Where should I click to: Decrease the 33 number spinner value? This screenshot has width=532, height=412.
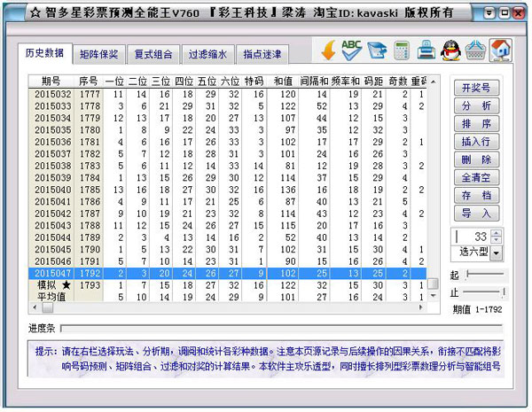coord(497,240)
